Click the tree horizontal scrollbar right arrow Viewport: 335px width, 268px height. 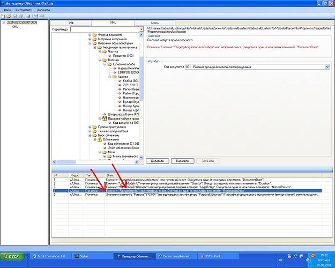[137, 162]
